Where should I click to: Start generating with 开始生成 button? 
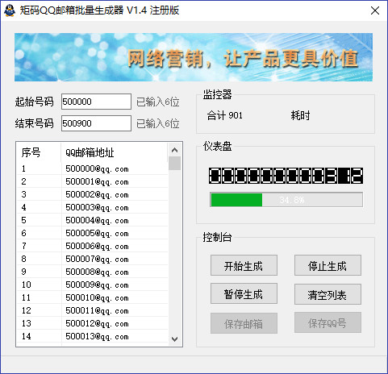pos(244,265)
